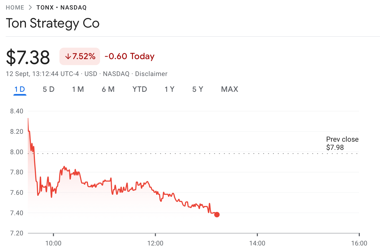Click the breadcrumb chevron after HOME

[x=30, y=8]
